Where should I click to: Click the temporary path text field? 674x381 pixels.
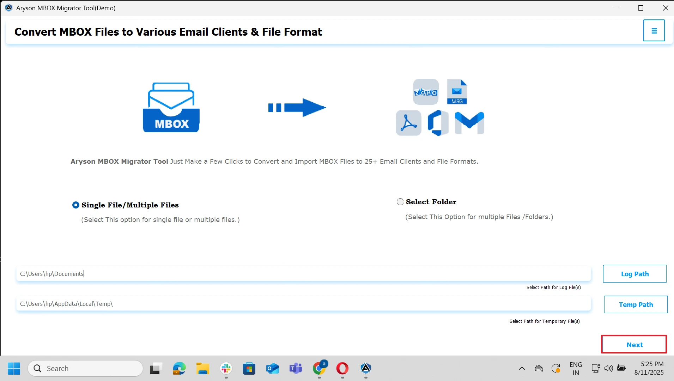click(x=303, y=304)
